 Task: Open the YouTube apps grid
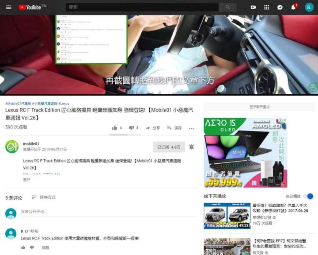pyautogui.click(x=266, y=8)
